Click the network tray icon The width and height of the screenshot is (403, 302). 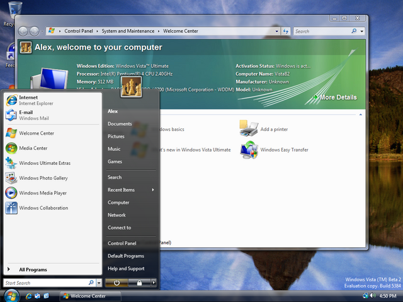click(365, 296)
